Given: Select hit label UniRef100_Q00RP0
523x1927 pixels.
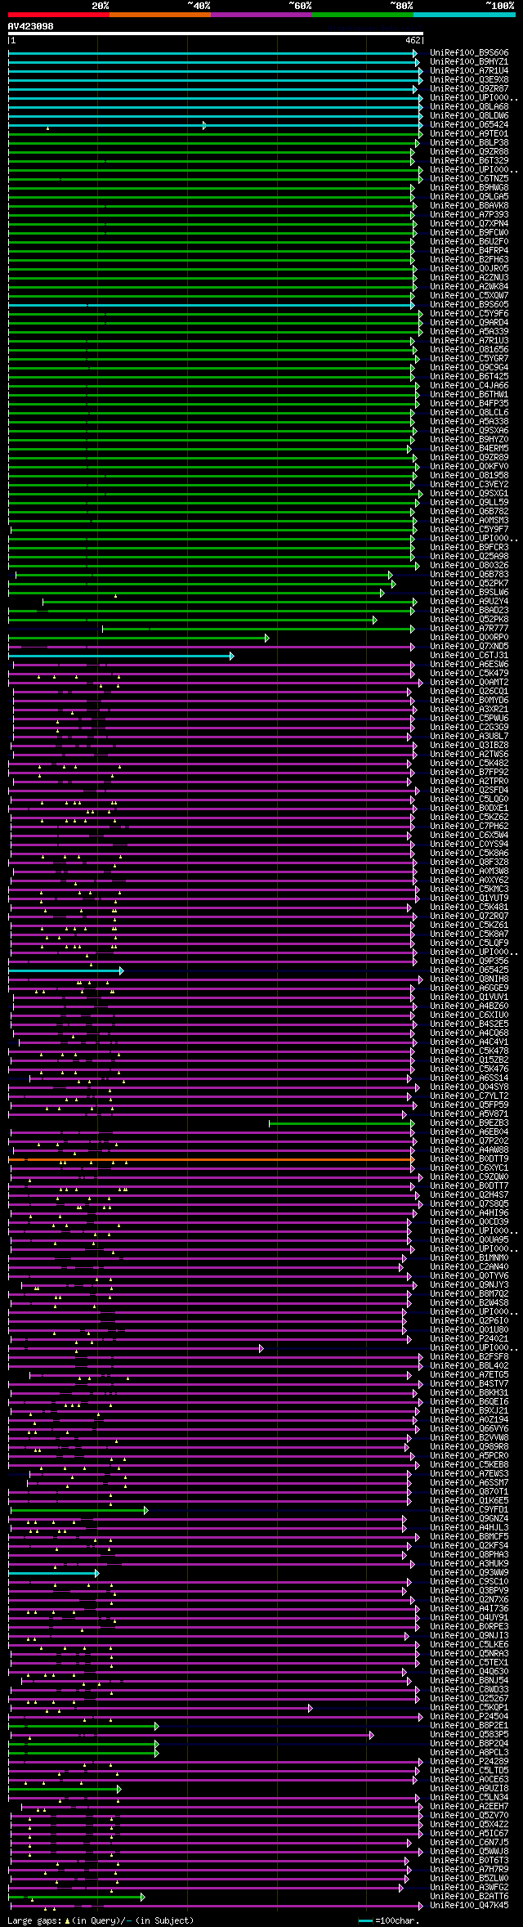Looking at the screenshot, I should (x=469, y=638).
